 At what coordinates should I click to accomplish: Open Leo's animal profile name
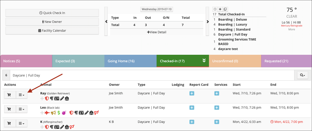point(43,108)
